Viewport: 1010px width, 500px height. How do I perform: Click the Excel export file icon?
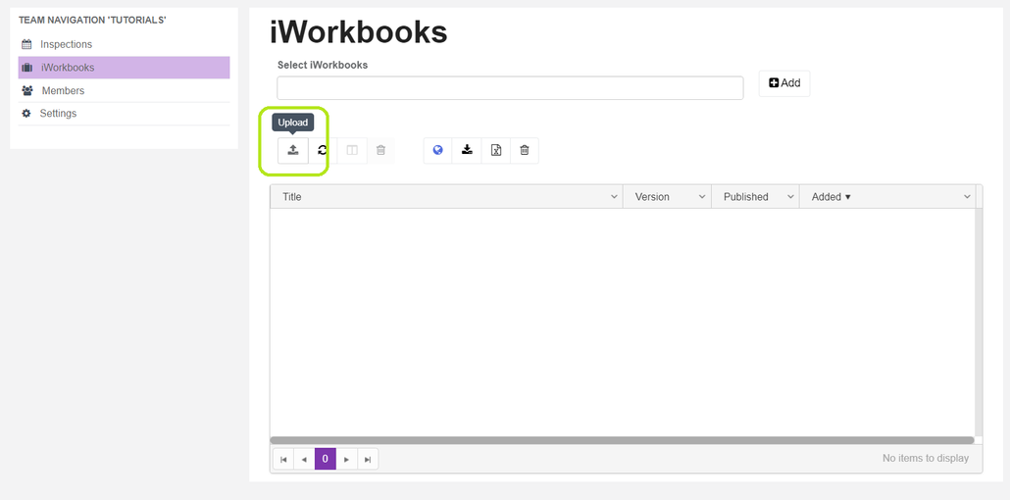tap(496, 150)
